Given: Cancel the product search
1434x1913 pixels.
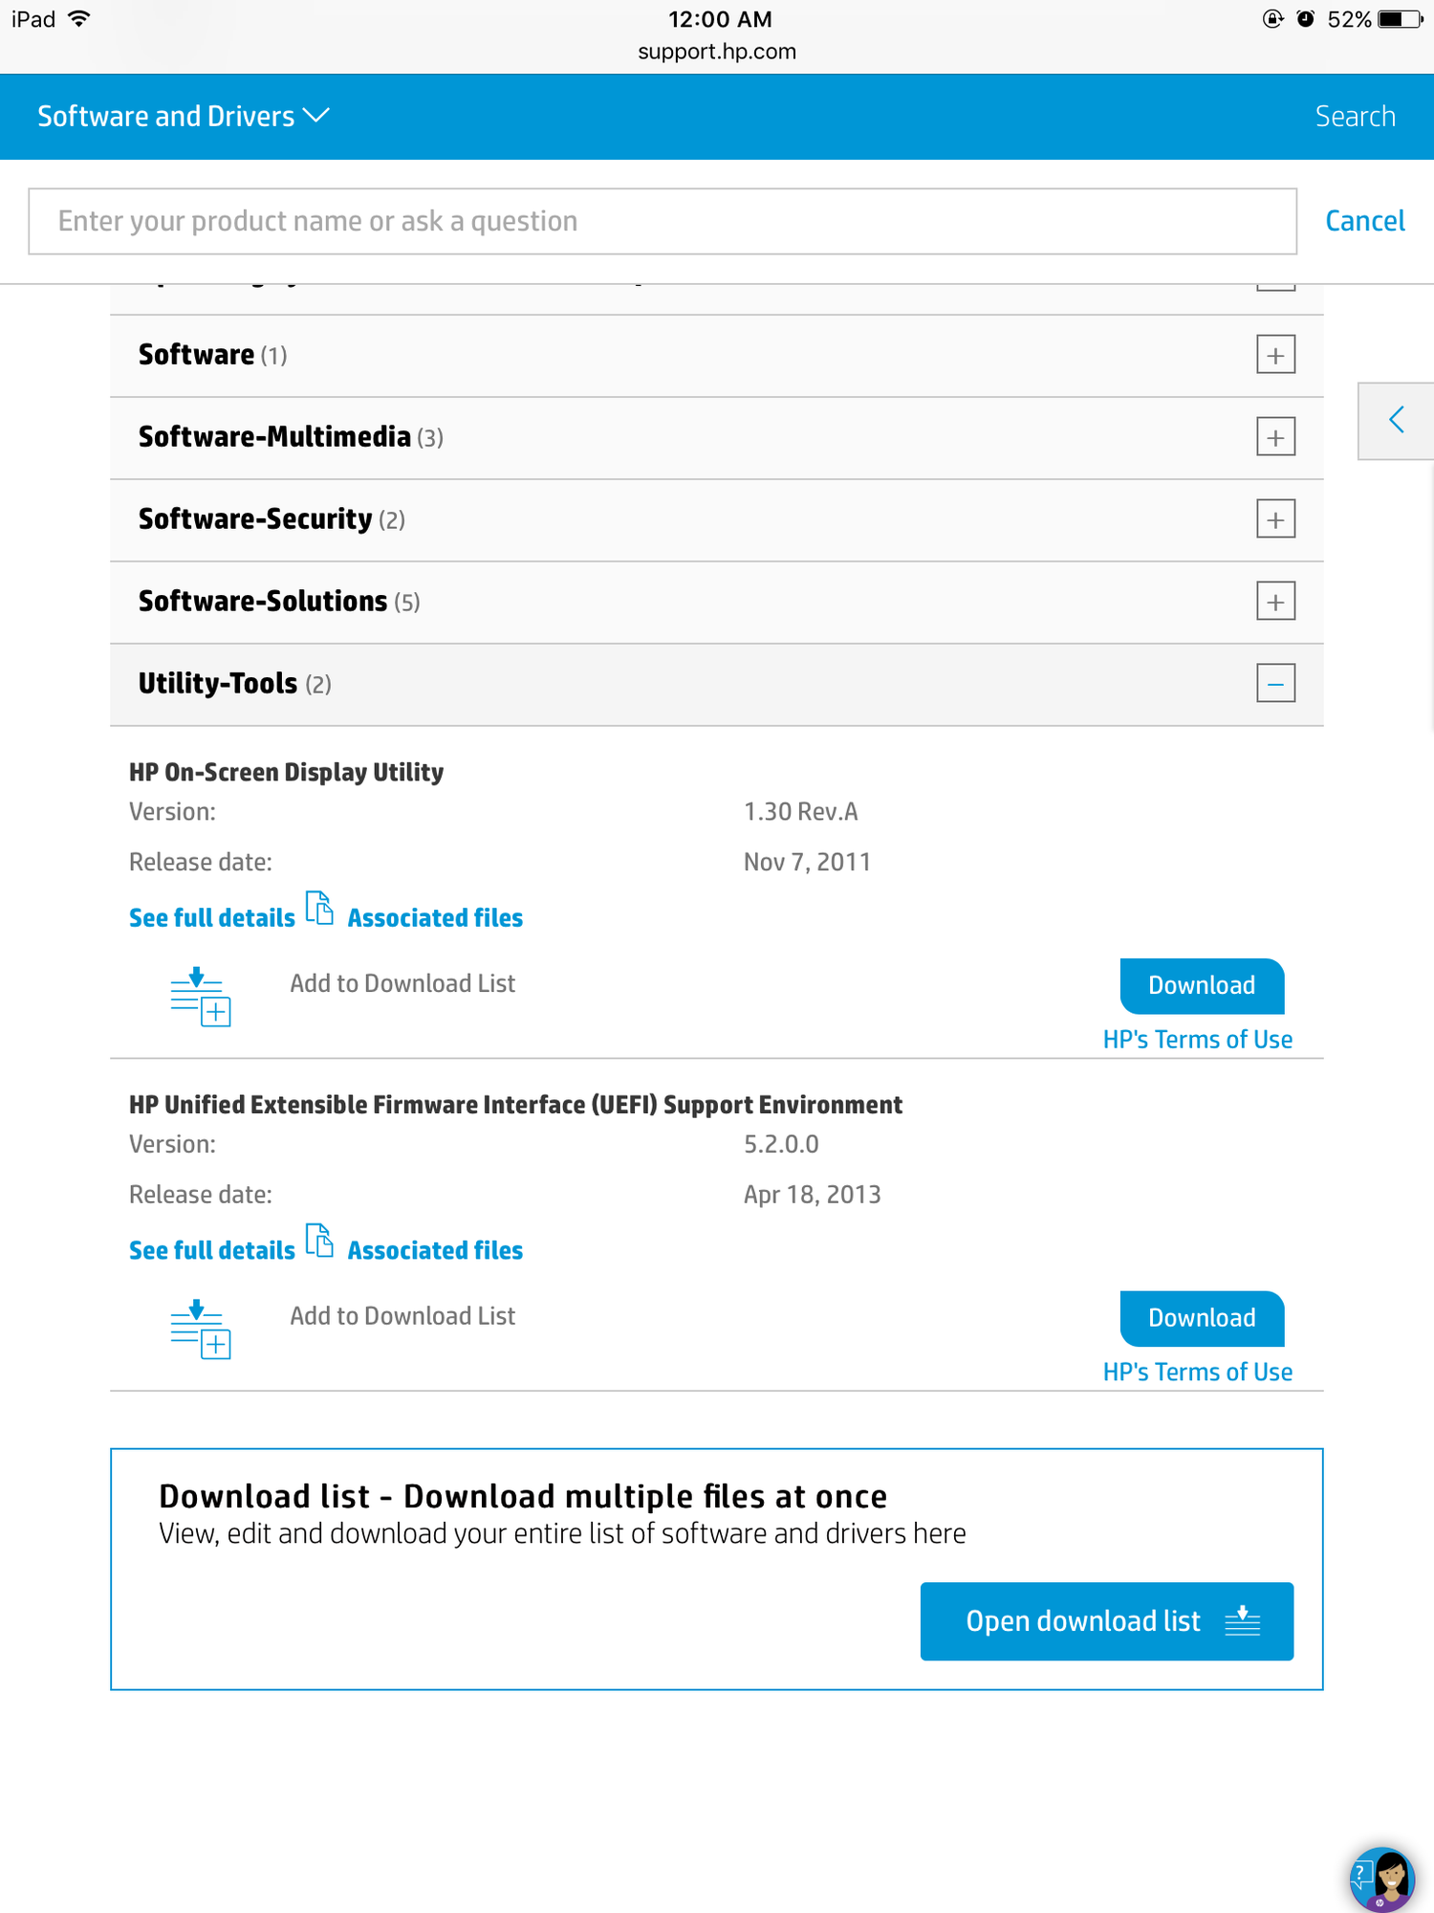Looking at the screenshot, I should (1364, 221).
